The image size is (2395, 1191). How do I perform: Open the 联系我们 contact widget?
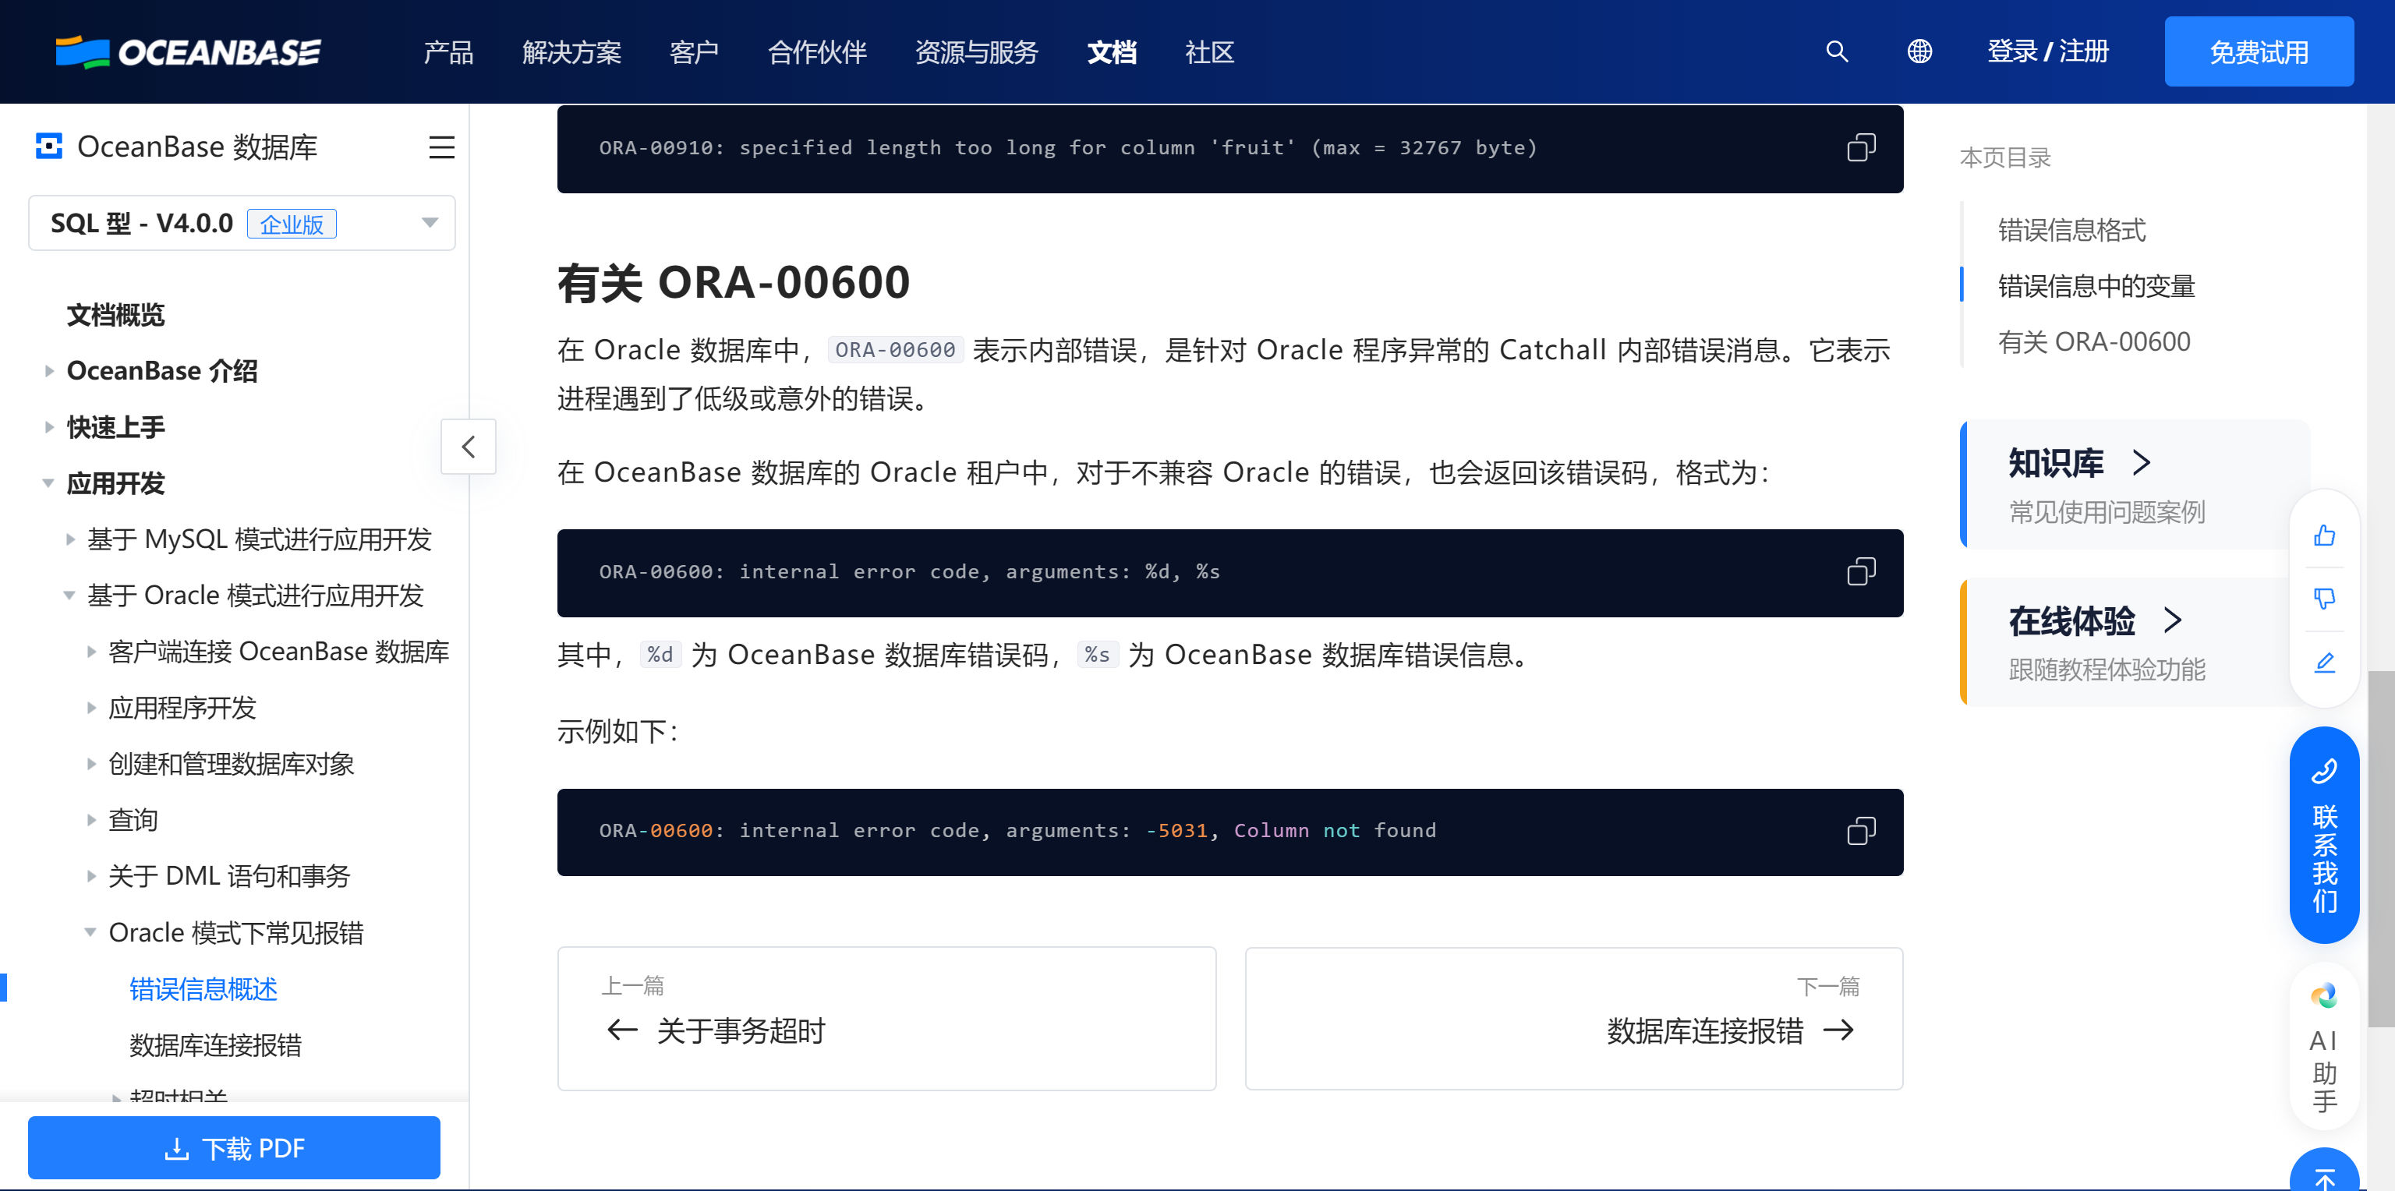[x=2324, y=835]
